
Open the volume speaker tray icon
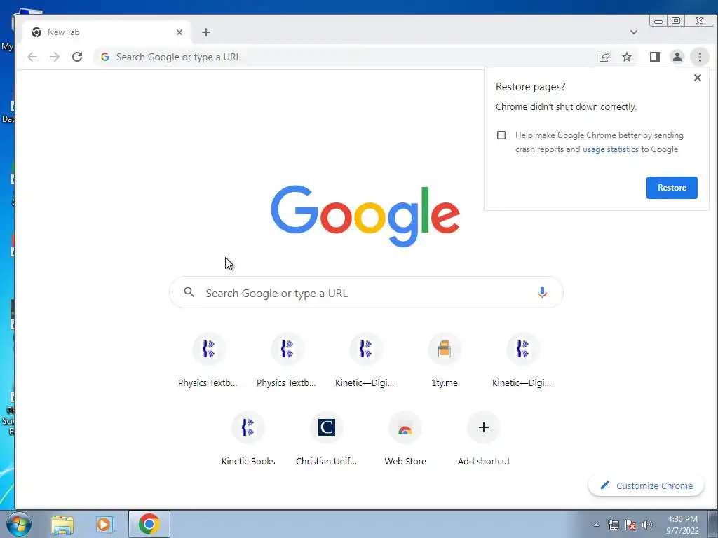tap(647, 525)
